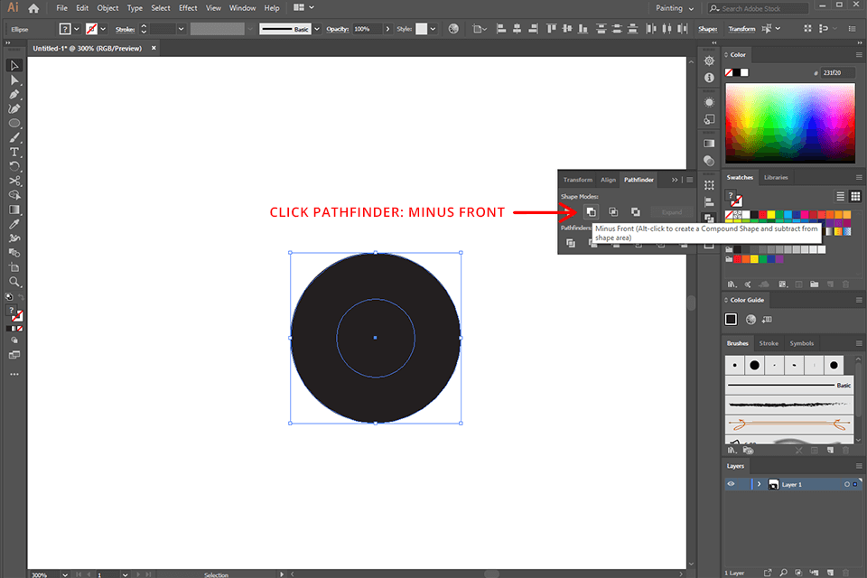
Task: Select the Zoom tool in the toolbar
Action: 14,281
